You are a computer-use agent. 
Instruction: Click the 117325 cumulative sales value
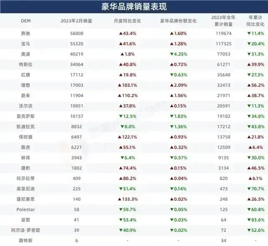224,44
